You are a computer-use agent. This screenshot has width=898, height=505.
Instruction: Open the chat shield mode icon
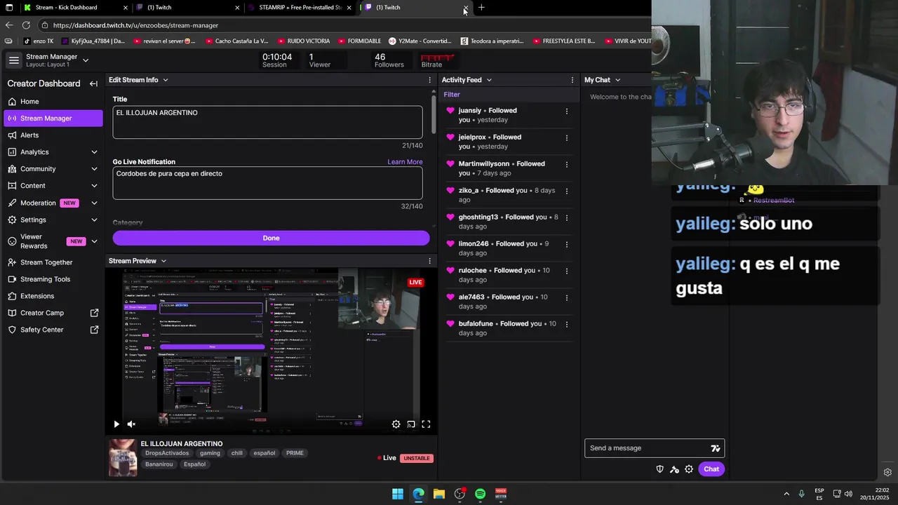click(659, 469)
